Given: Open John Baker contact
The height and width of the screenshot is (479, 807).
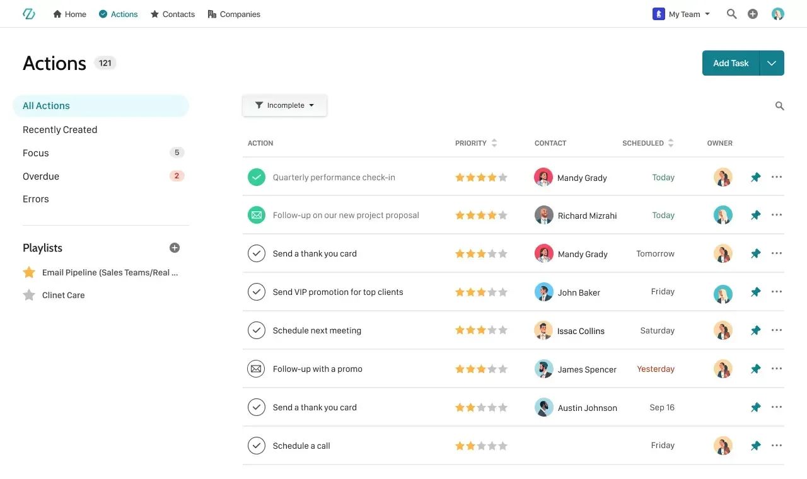Looking at the screenshot, I should 567,292.
